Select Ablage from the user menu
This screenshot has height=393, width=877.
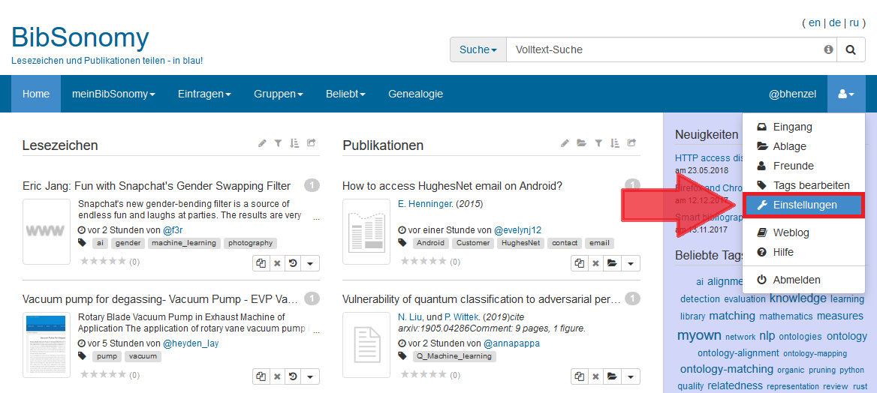click(x=803, y=146)
